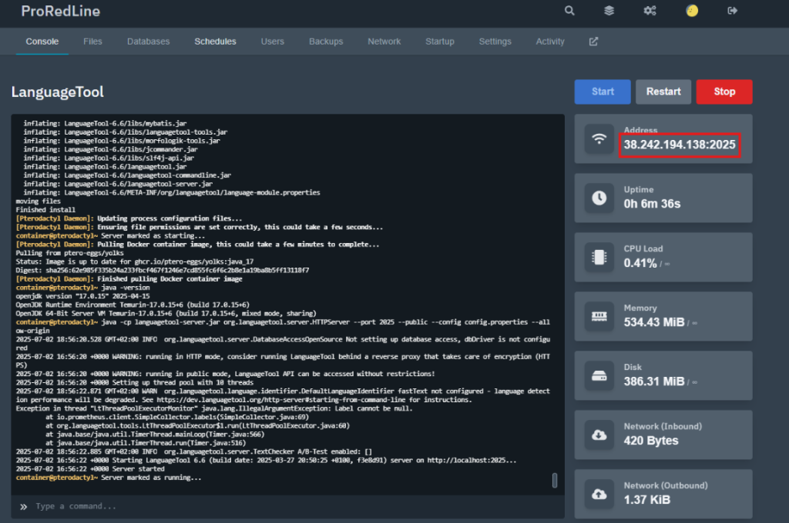This screenshot has height=523, width=789.
Task: Copy the address 38.242.194.138:2025
Action: click(x=680, y=145)
